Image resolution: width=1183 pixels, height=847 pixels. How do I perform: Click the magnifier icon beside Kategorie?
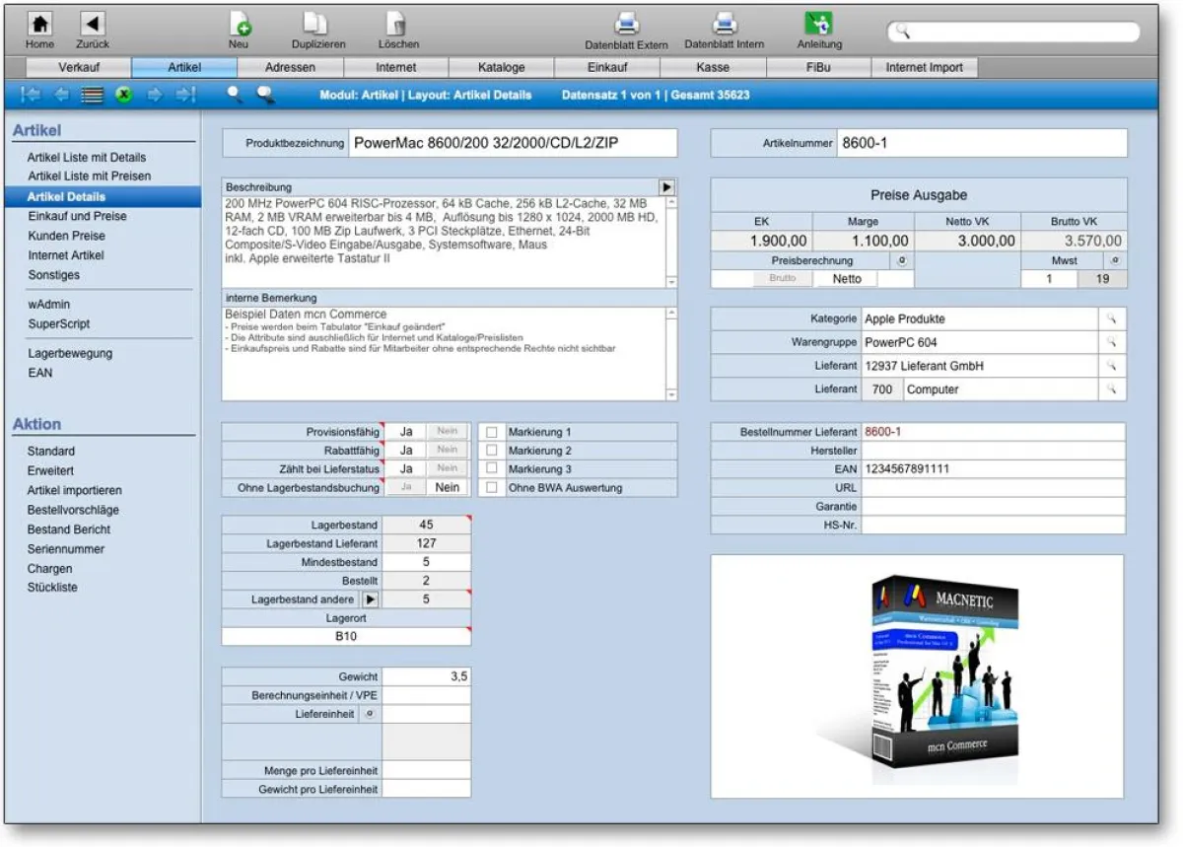[1111, 319]
